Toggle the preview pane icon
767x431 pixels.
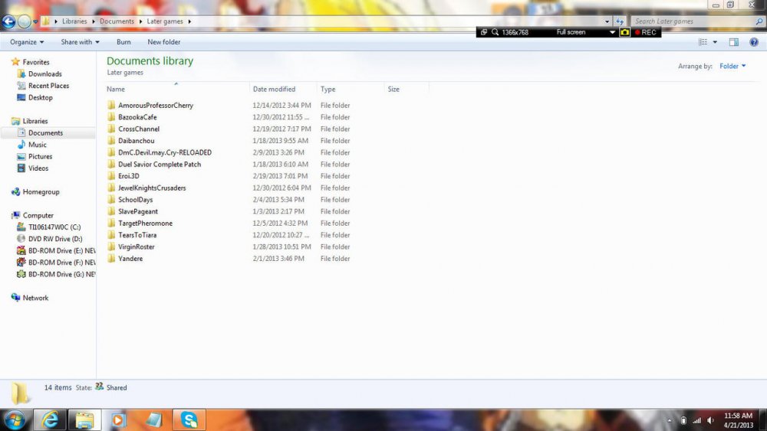pos(734,42)
